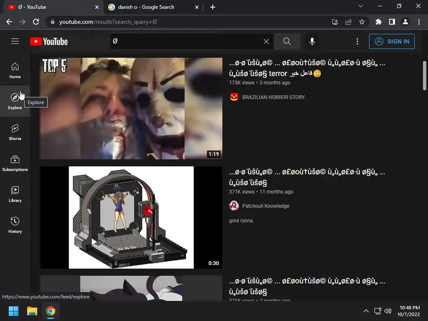Click the partially visible third thumbnail

(x=131, y=288)
